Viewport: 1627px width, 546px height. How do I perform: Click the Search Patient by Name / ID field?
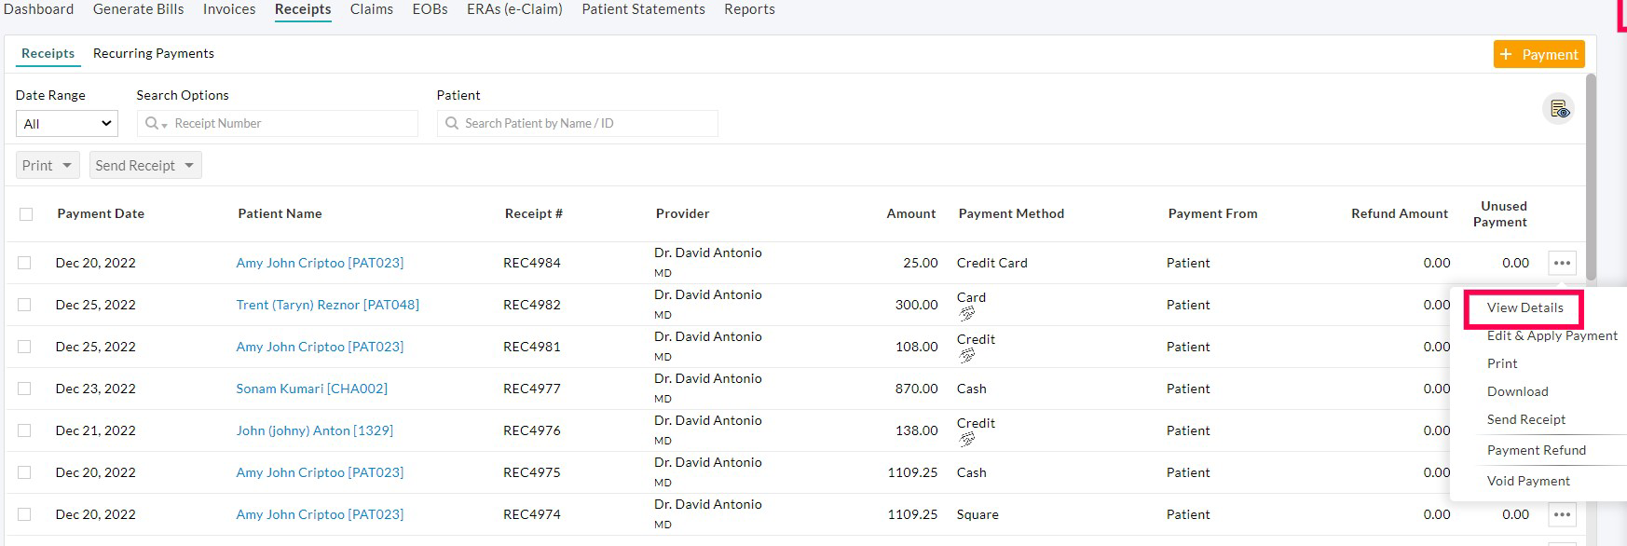click(x=578, y=123)
